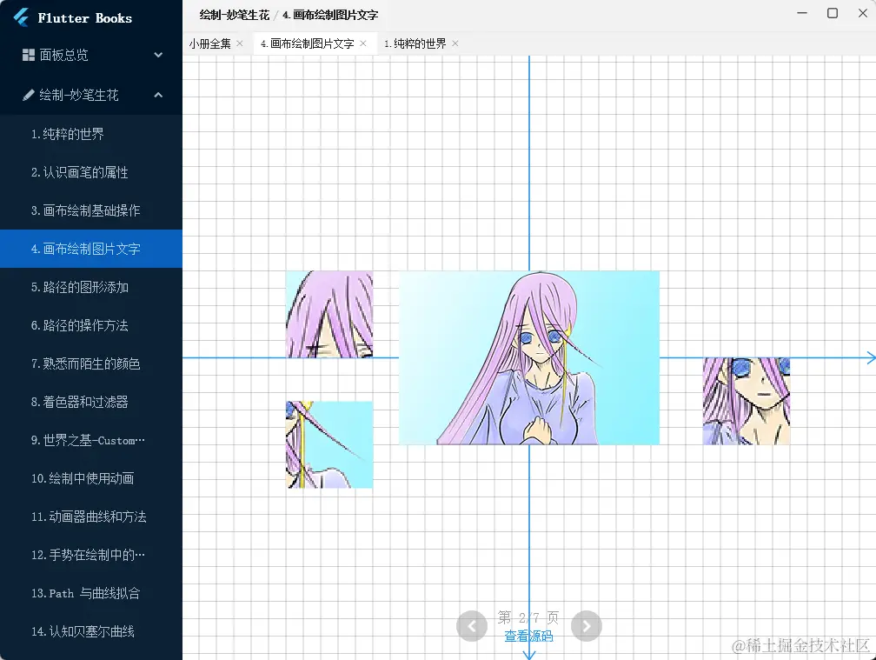Go to previous page with left arrow
876x660 pixels.
click(472, 626)
